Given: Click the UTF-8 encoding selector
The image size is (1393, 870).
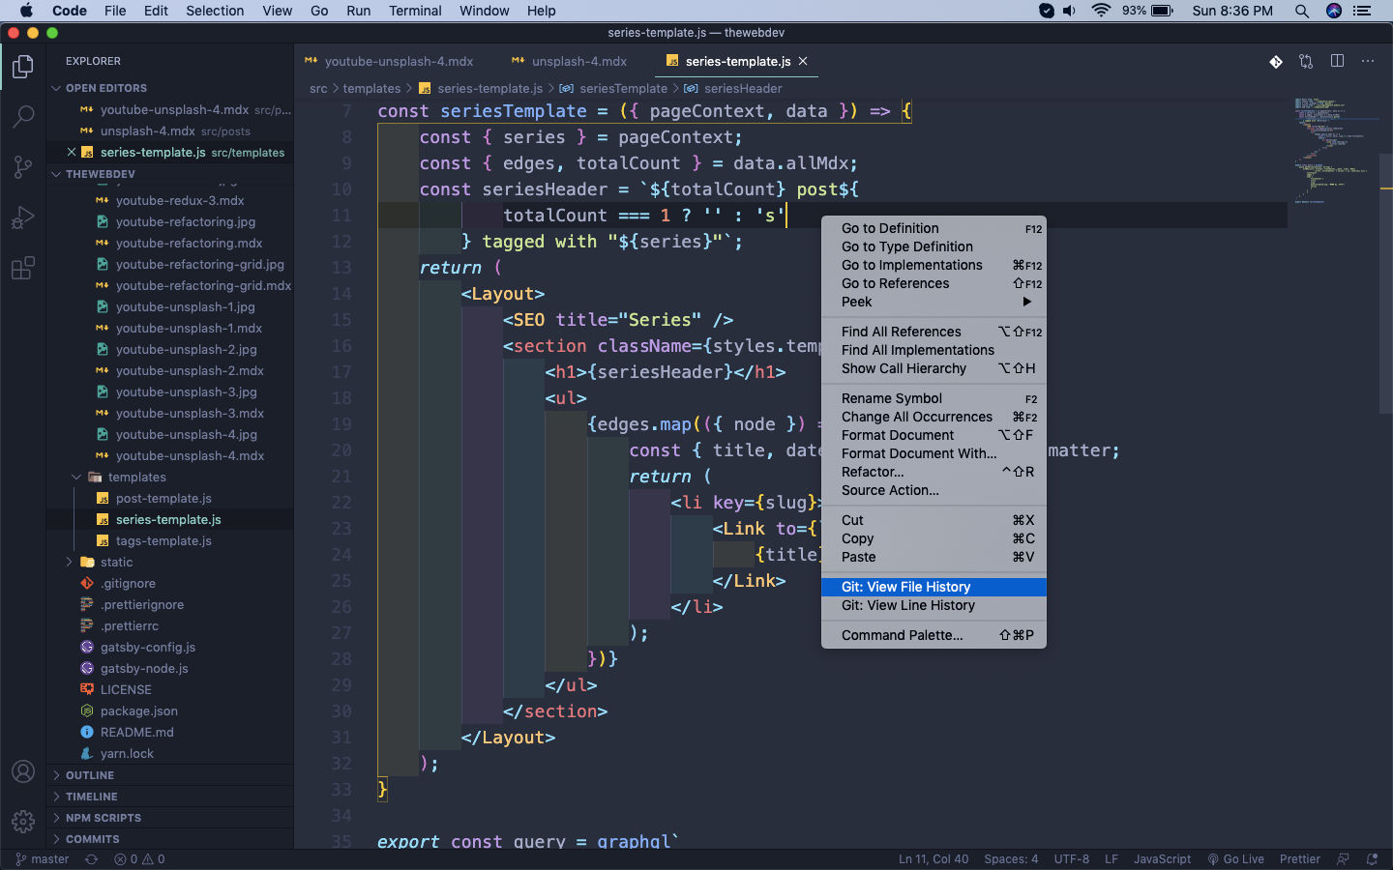Looking at the screenshot, I should click(x=1071, y=858).
